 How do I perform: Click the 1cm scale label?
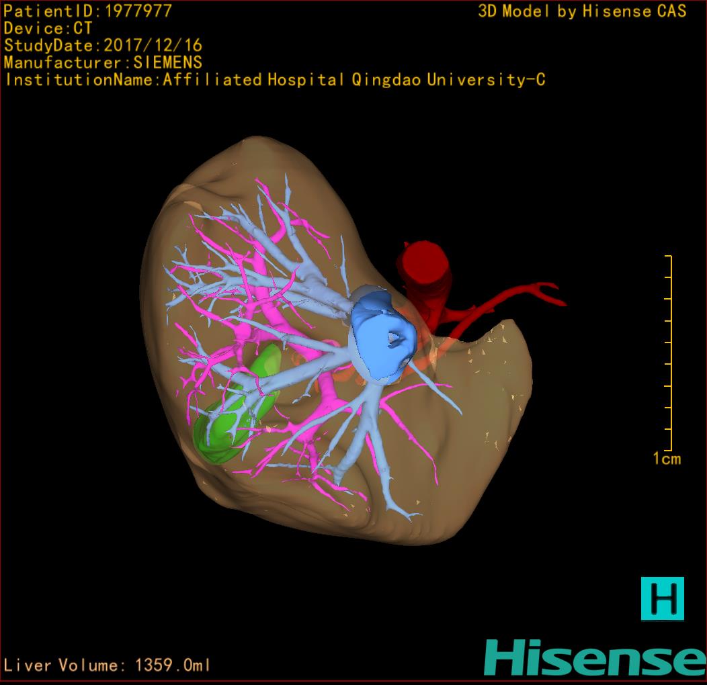[x=666, y=459]
